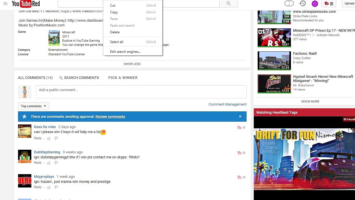Follow the Explore in YouTube Gaming link
The image size is (355, 200).
tap(81, 41)
